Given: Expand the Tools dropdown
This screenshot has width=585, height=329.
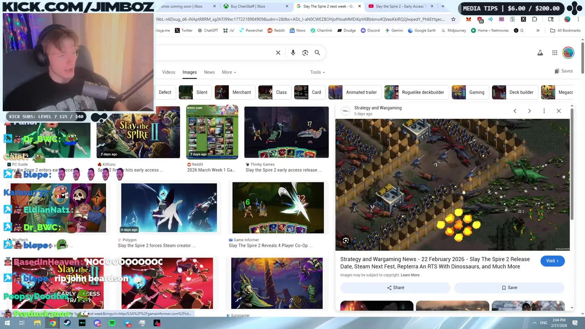Looking at the screenshot, I should point(318,72).
